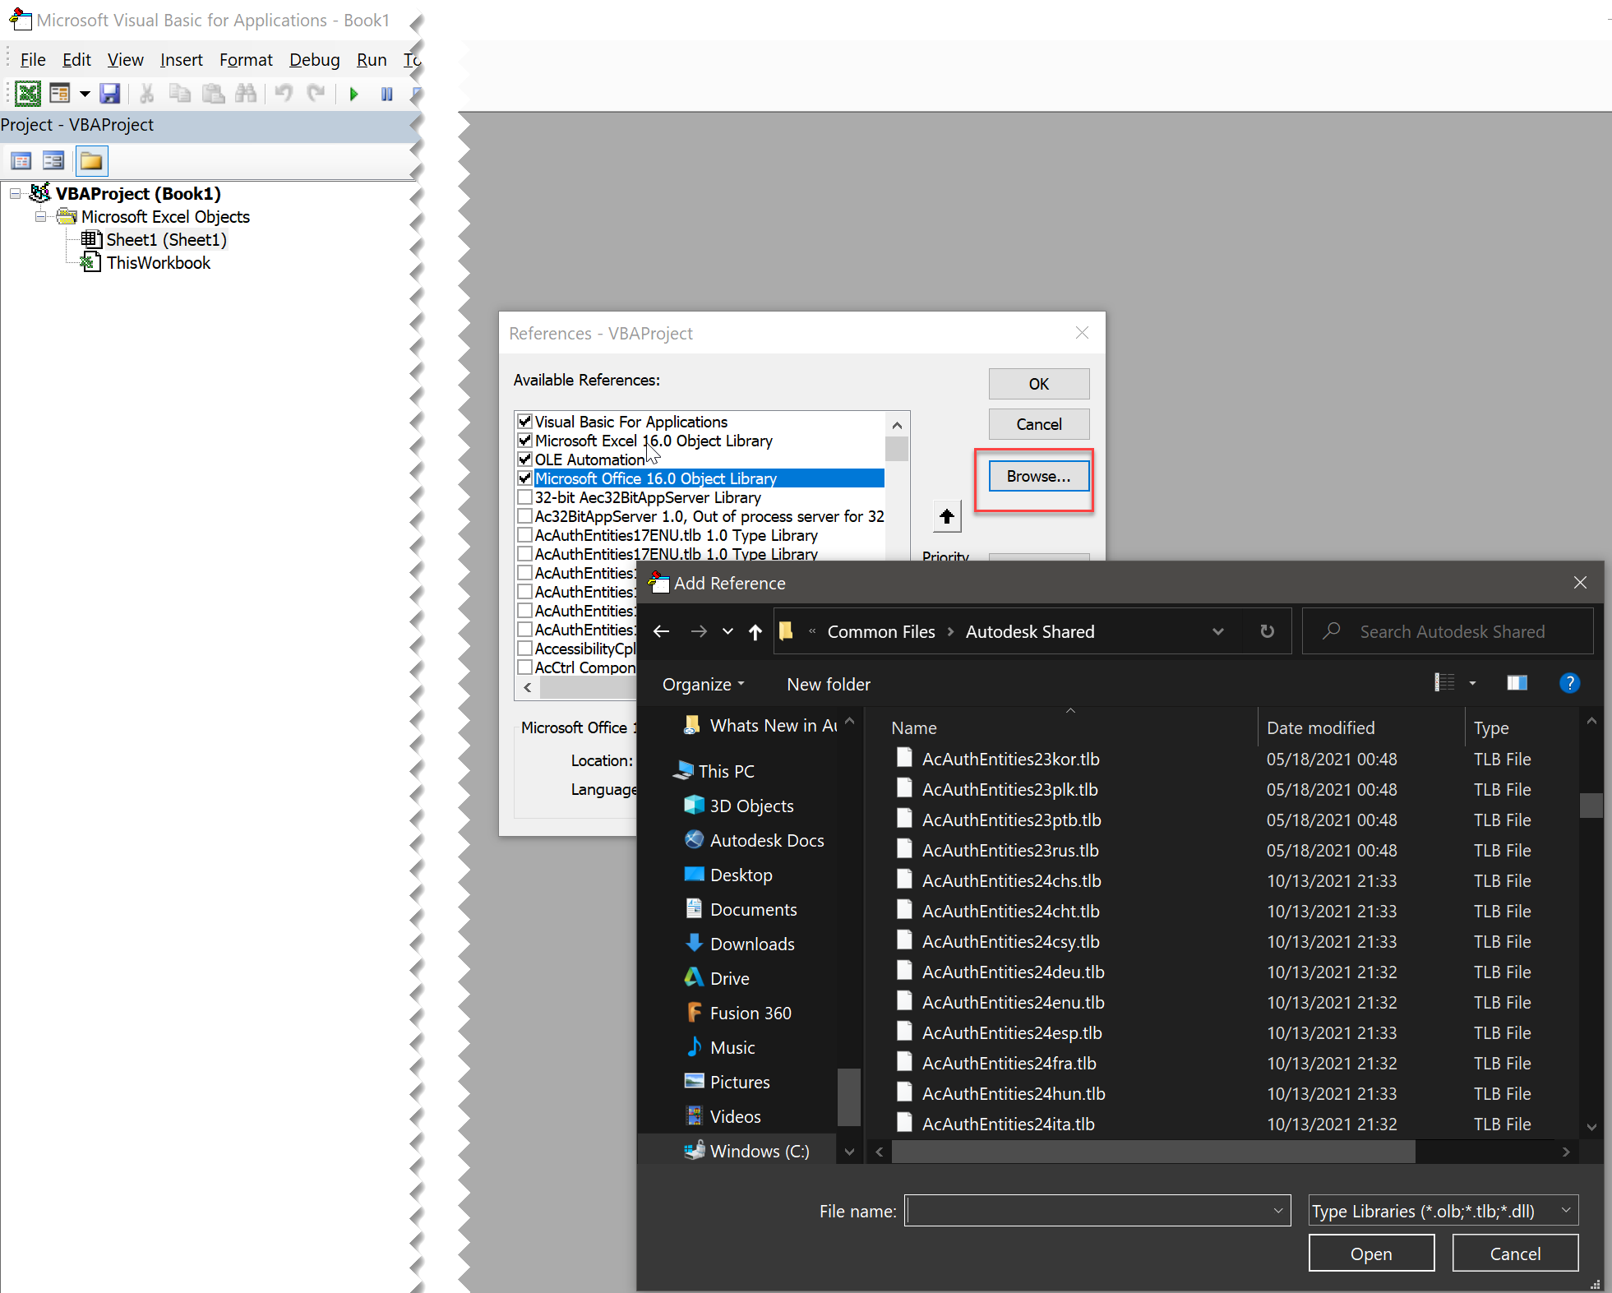The height and width of the screenshot is (1293, 1612).
Task: Uncheck Microsoft Excel 16.0 Object Library
Action: point(524,441)
